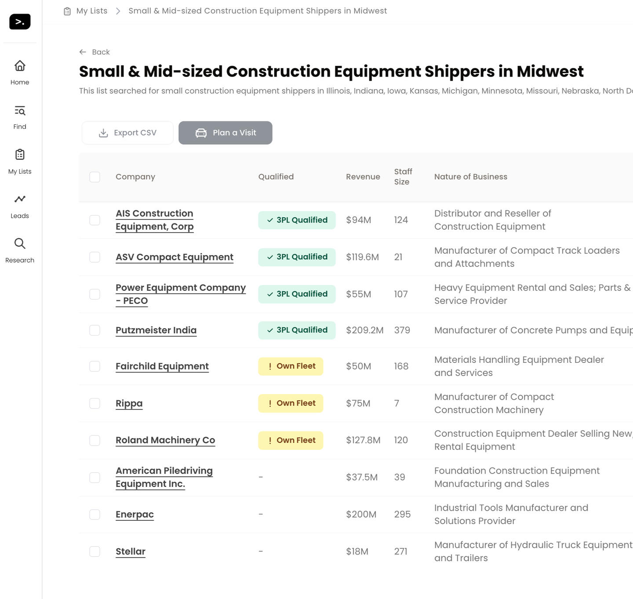Open the Leads trend icon

click(x=20, y=199)
